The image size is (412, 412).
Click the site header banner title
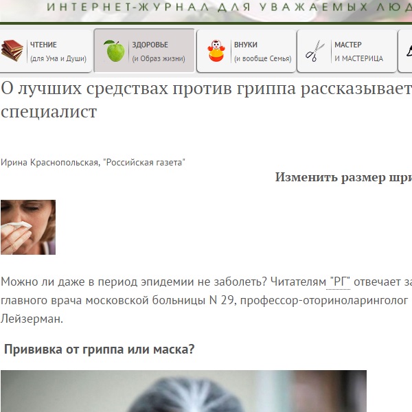[229, 7]
